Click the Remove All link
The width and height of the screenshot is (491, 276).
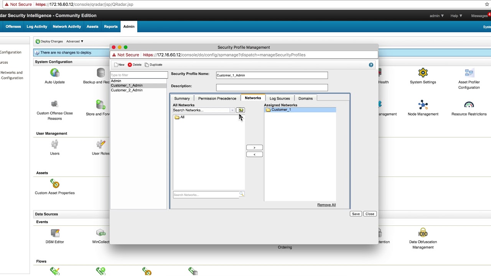point(326,205)
